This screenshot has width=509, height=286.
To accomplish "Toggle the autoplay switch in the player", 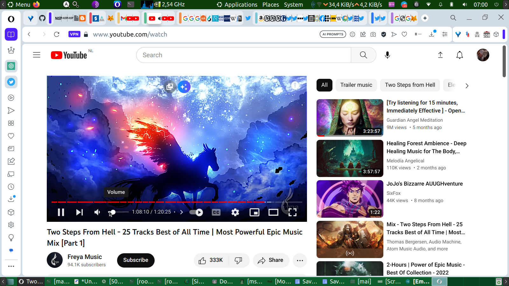I will pyautogui.click(x=196, y=212).
